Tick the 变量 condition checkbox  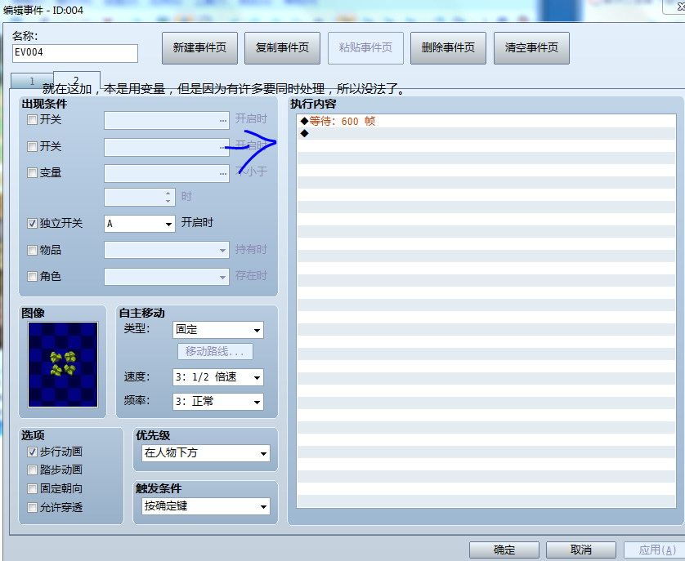(x=32, y=173)
